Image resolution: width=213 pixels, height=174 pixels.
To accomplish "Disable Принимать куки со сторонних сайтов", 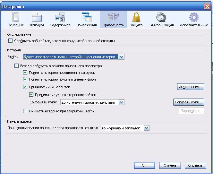I will tap(31, 95).
